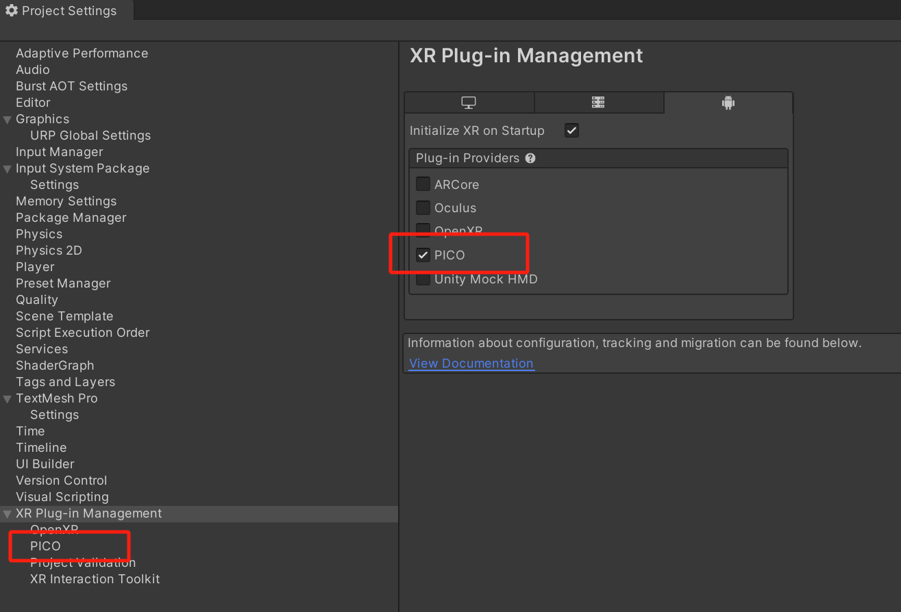Open ShaderGraph settings
Viewport: 901px width, 612px height.
(x=55, y=366)
